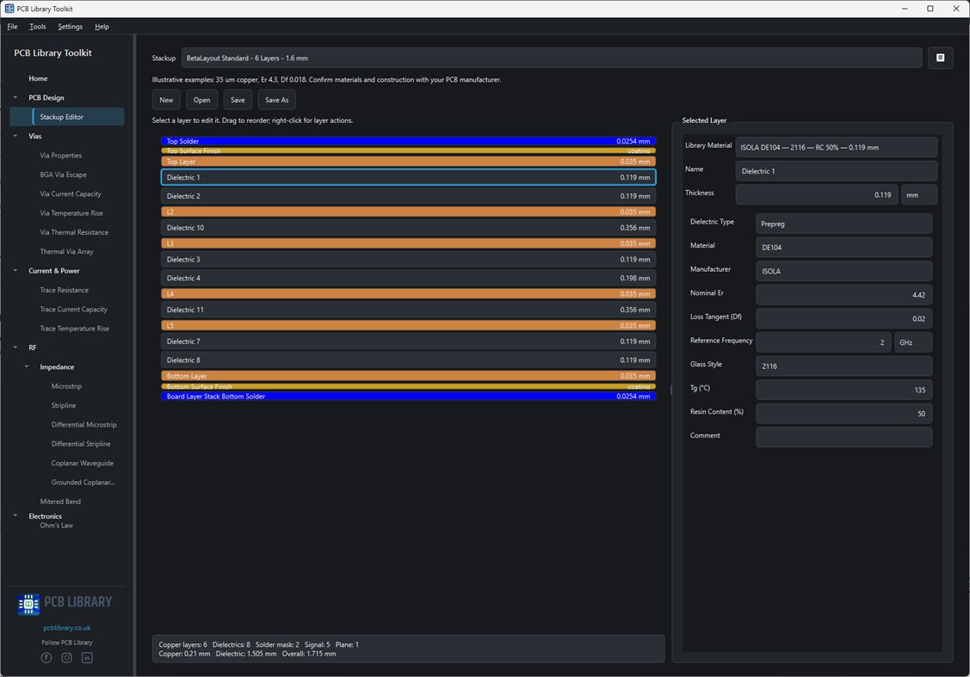Select the Dielectric 4 layer row
The image size is (970, 677).
[x=408, y=278]
